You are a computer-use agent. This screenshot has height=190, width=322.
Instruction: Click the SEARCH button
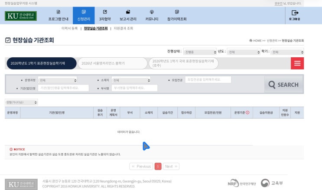coord(283,85)
